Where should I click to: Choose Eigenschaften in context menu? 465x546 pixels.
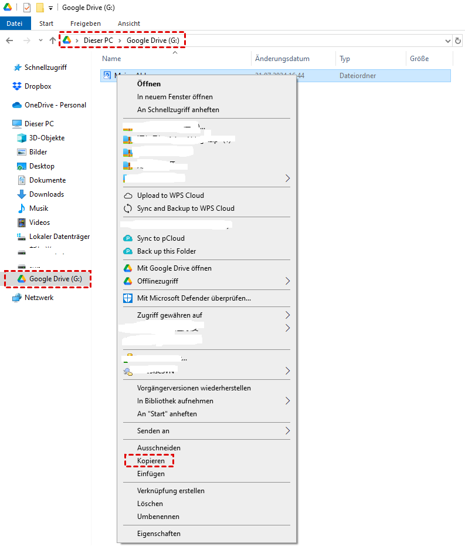(158, 534)
